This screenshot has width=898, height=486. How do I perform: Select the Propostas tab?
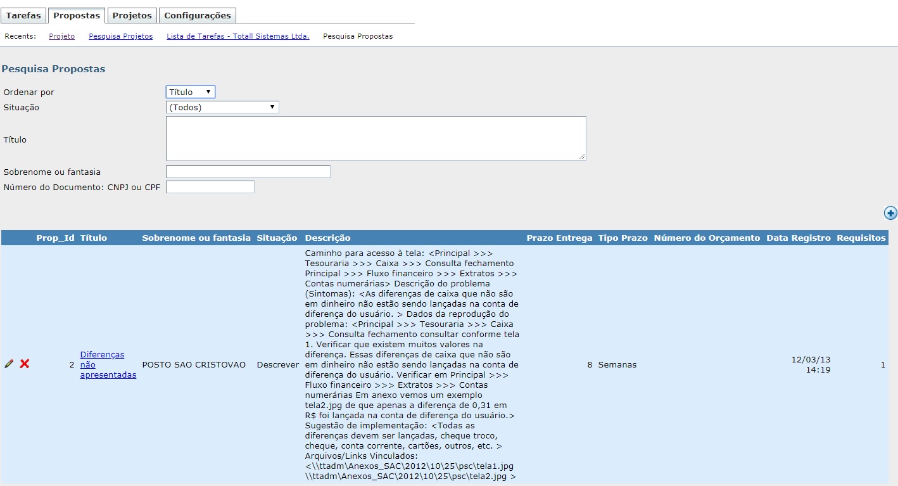(77, 15)
